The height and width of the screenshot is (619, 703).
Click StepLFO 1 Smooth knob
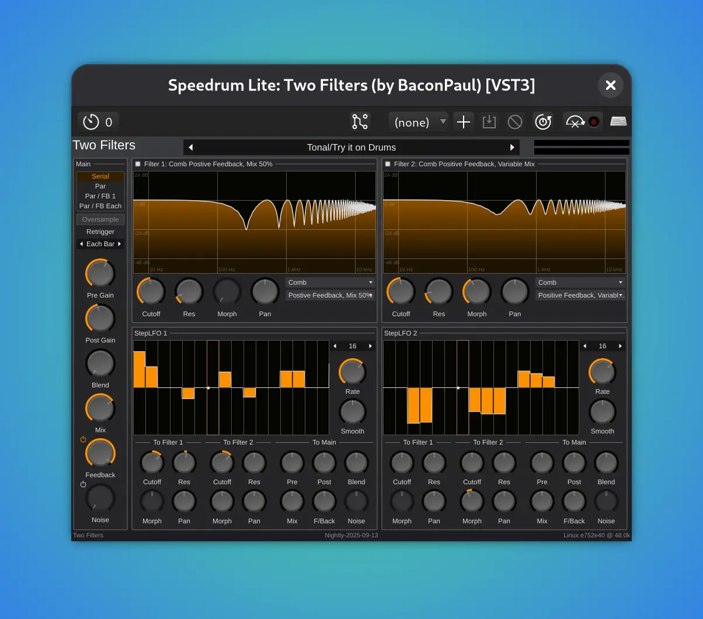point(353,411)
